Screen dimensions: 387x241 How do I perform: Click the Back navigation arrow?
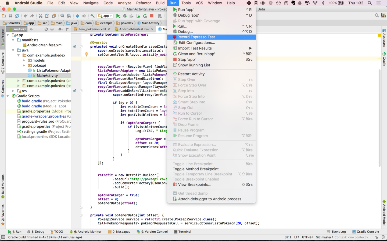(x=77, y=16)
